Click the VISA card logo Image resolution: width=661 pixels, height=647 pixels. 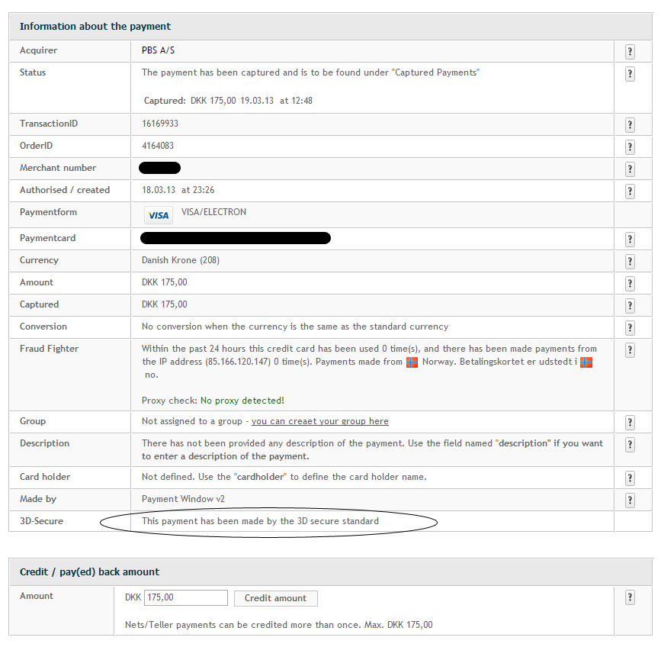[x=159, y=215]
